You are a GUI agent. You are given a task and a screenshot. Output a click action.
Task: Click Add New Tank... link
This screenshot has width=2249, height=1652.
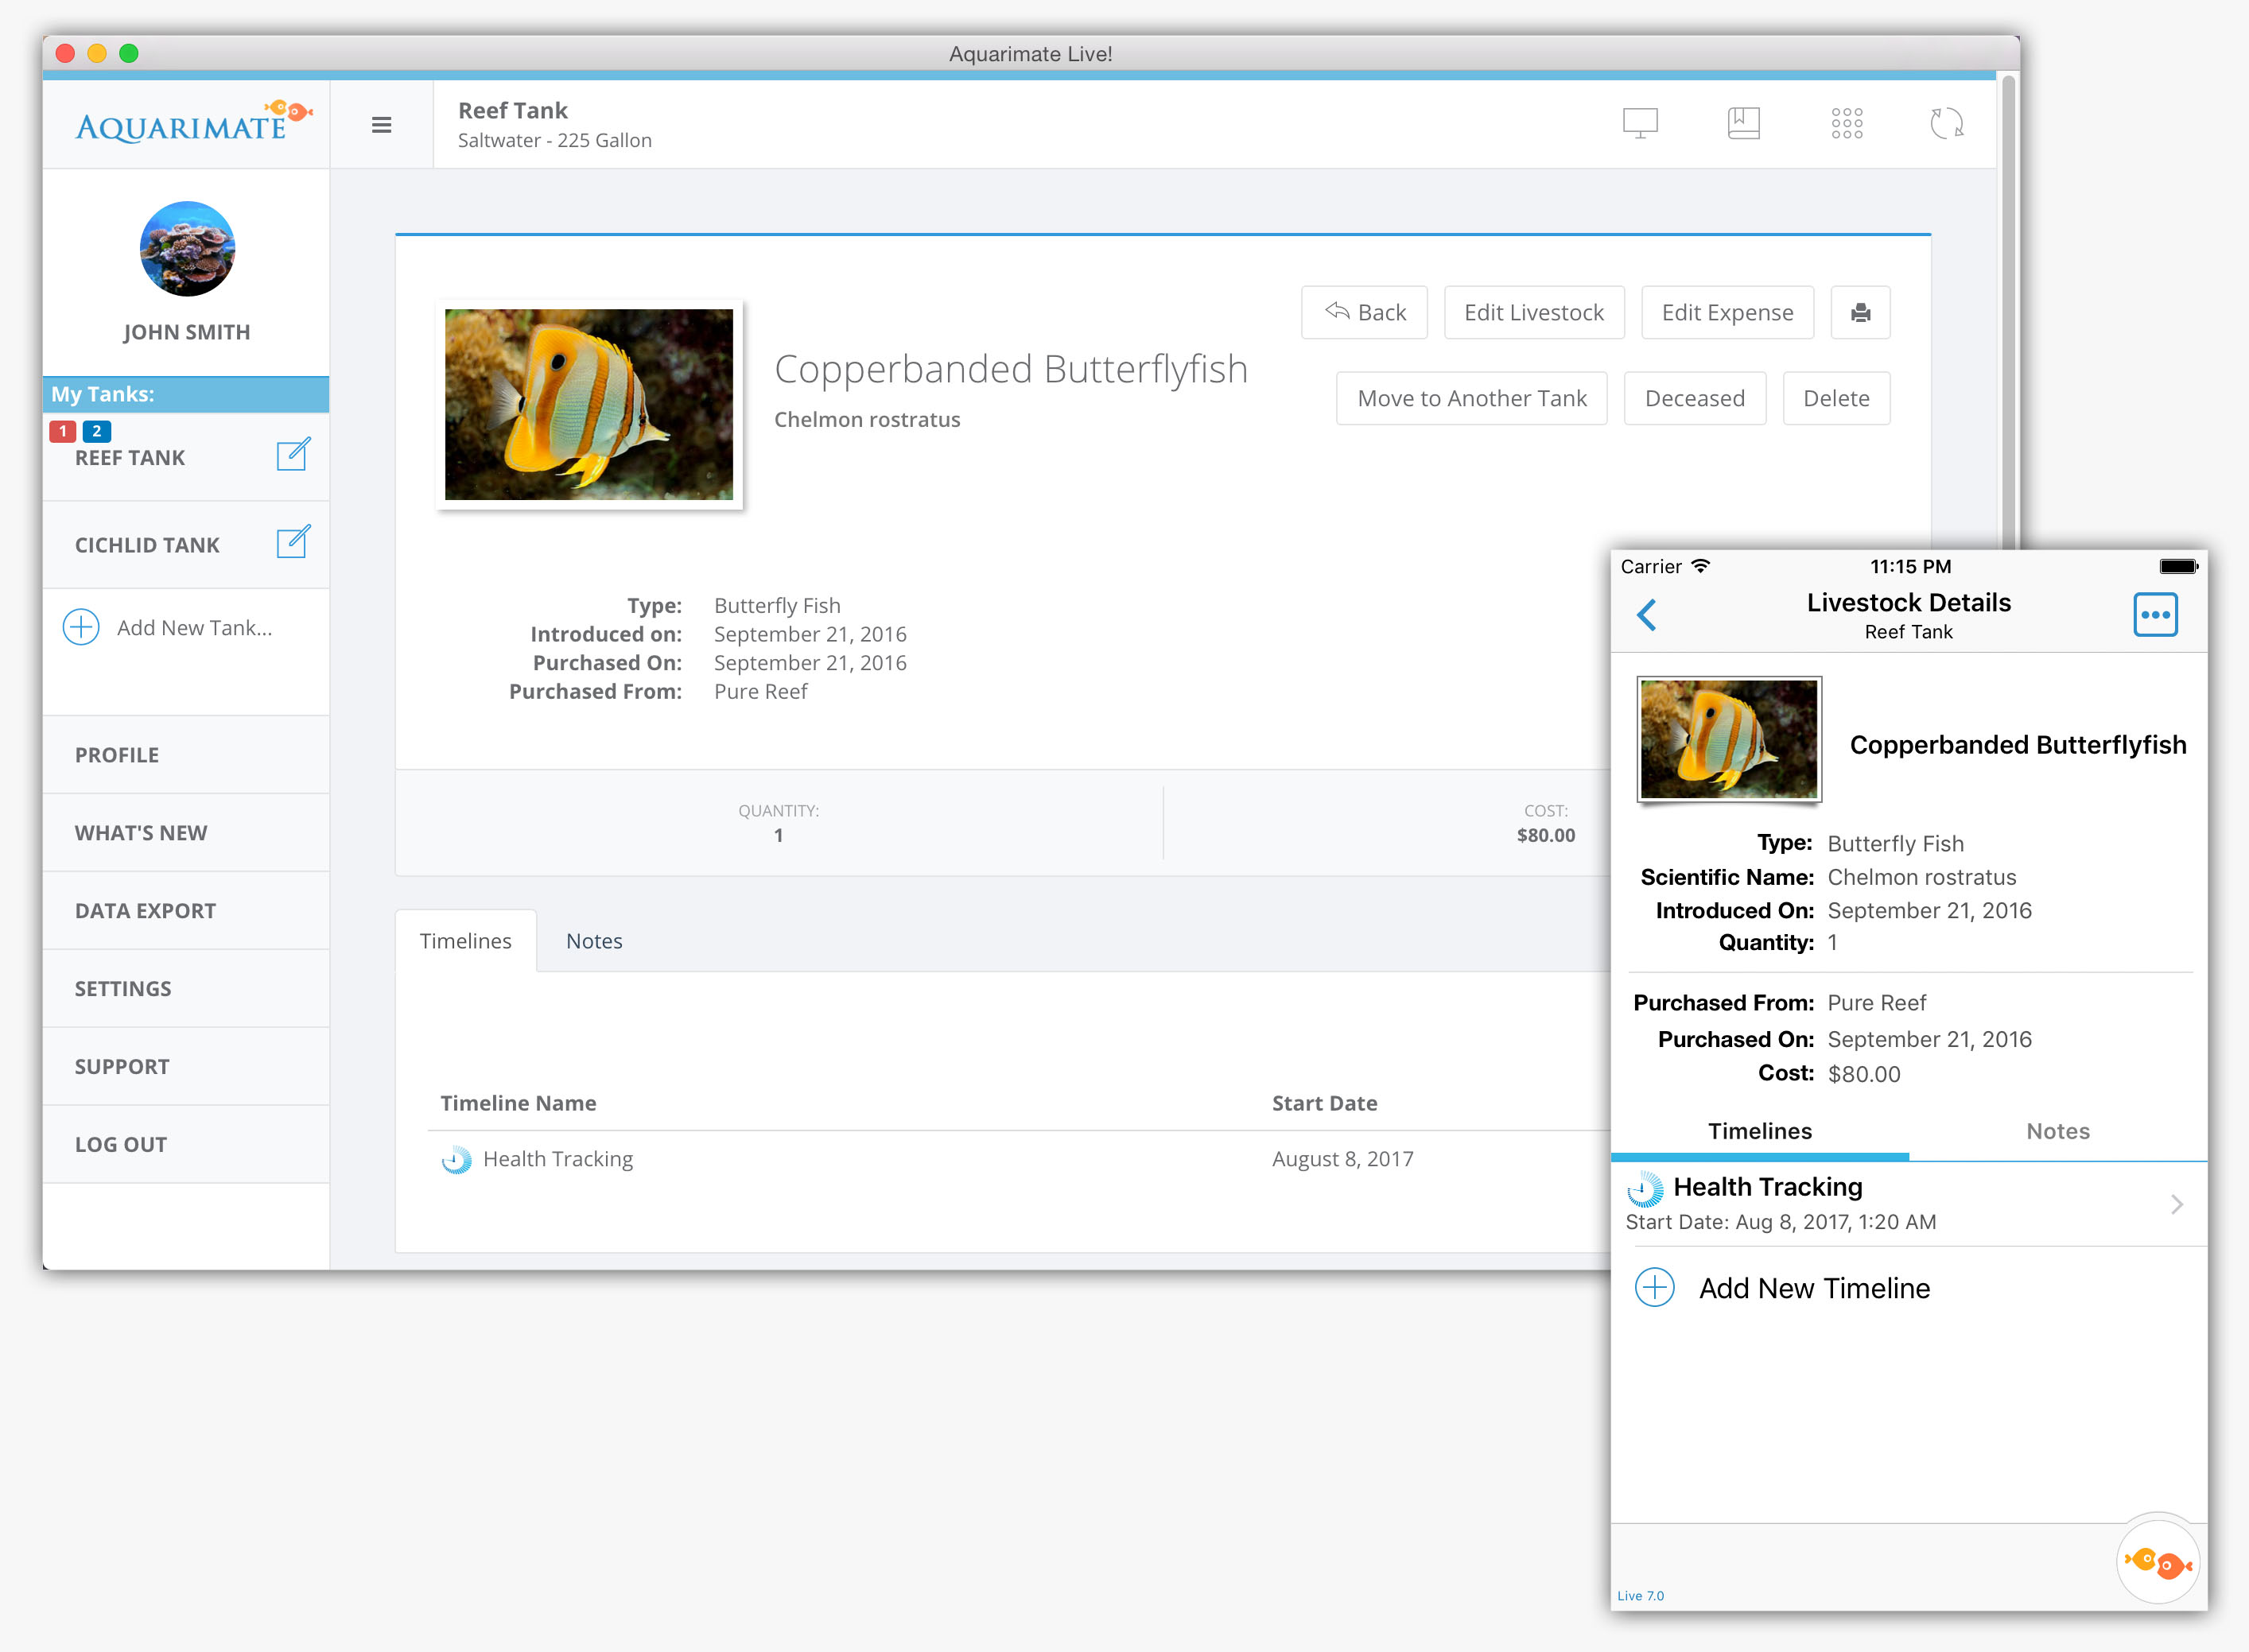[195, 628]
